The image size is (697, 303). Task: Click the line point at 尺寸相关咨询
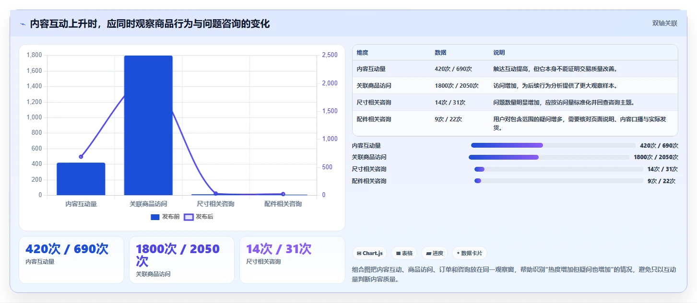216,194
